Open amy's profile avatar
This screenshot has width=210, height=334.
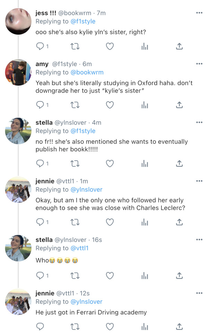pyautogui.click(x=18, y=72)
